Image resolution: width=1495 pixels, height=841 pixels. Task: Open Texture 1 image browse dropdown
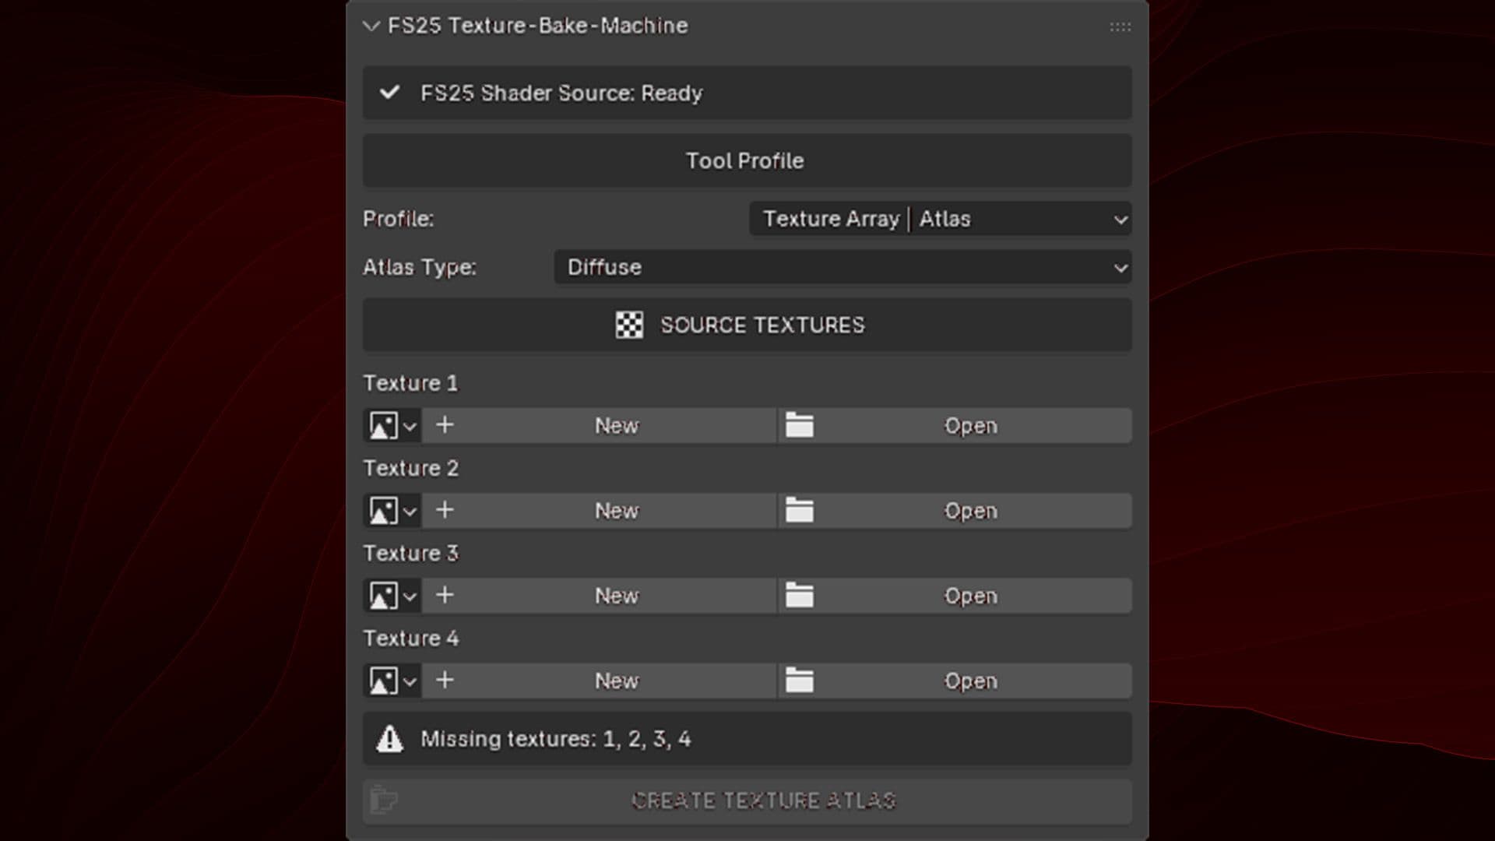click(392, 426)
